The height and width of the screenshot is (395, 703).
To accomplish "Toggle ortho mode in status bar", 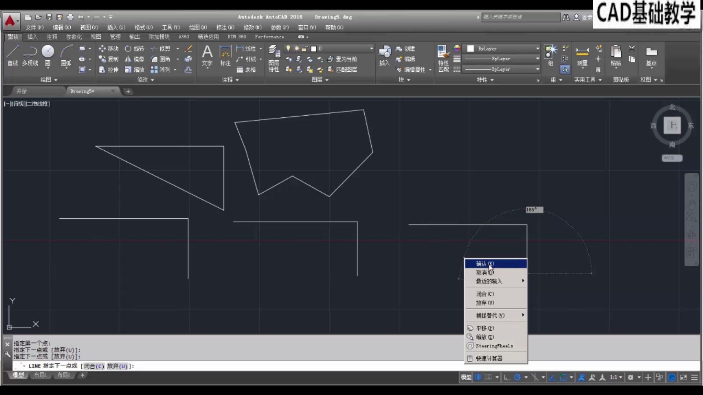I will [507, 377].
